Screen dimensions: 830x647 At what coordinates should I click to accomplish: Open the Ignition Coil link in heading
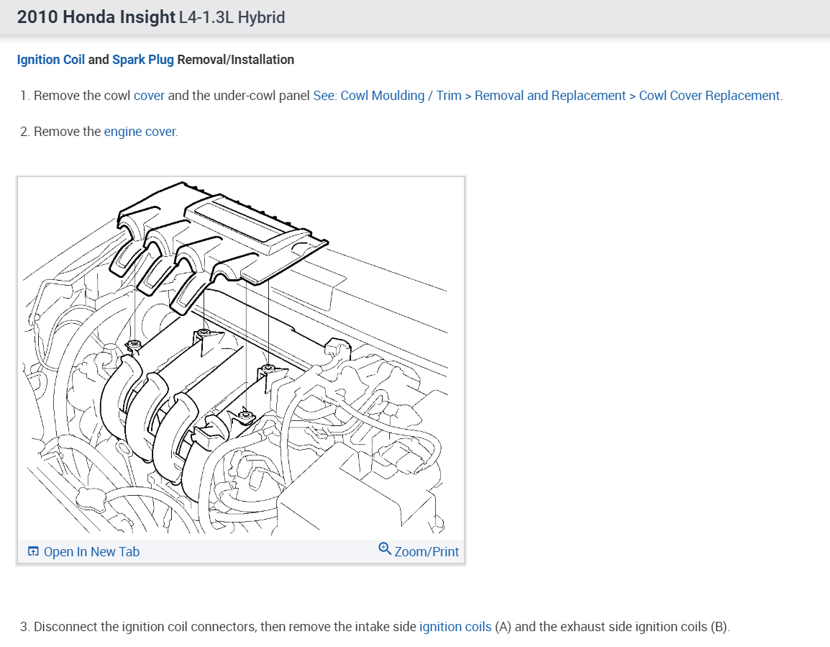click(51, 60)
